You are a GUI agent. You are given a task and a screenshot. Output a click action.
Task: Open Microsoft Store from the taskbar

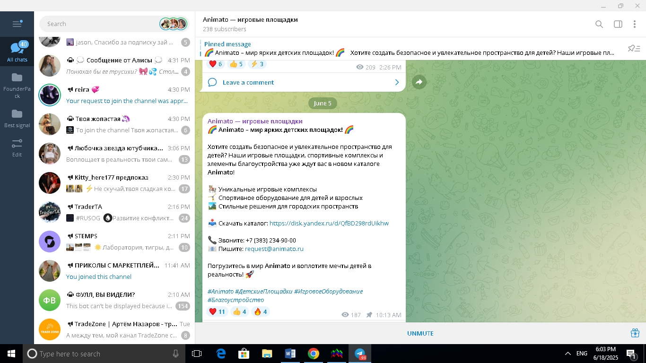[x=244, y=354]
